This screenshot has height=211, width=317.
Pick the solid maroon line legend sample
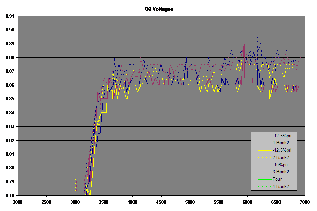(265, 165)
